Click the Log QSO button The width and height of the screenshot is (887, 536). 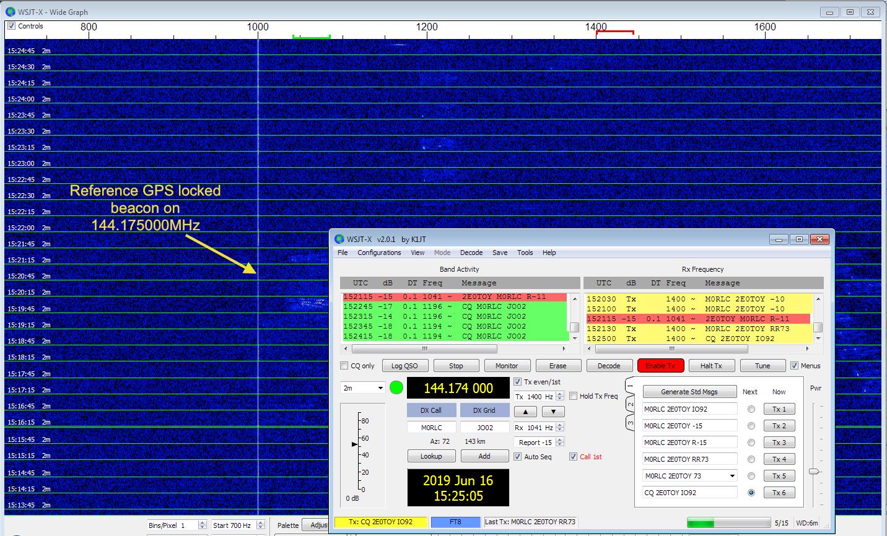[405, 366]
